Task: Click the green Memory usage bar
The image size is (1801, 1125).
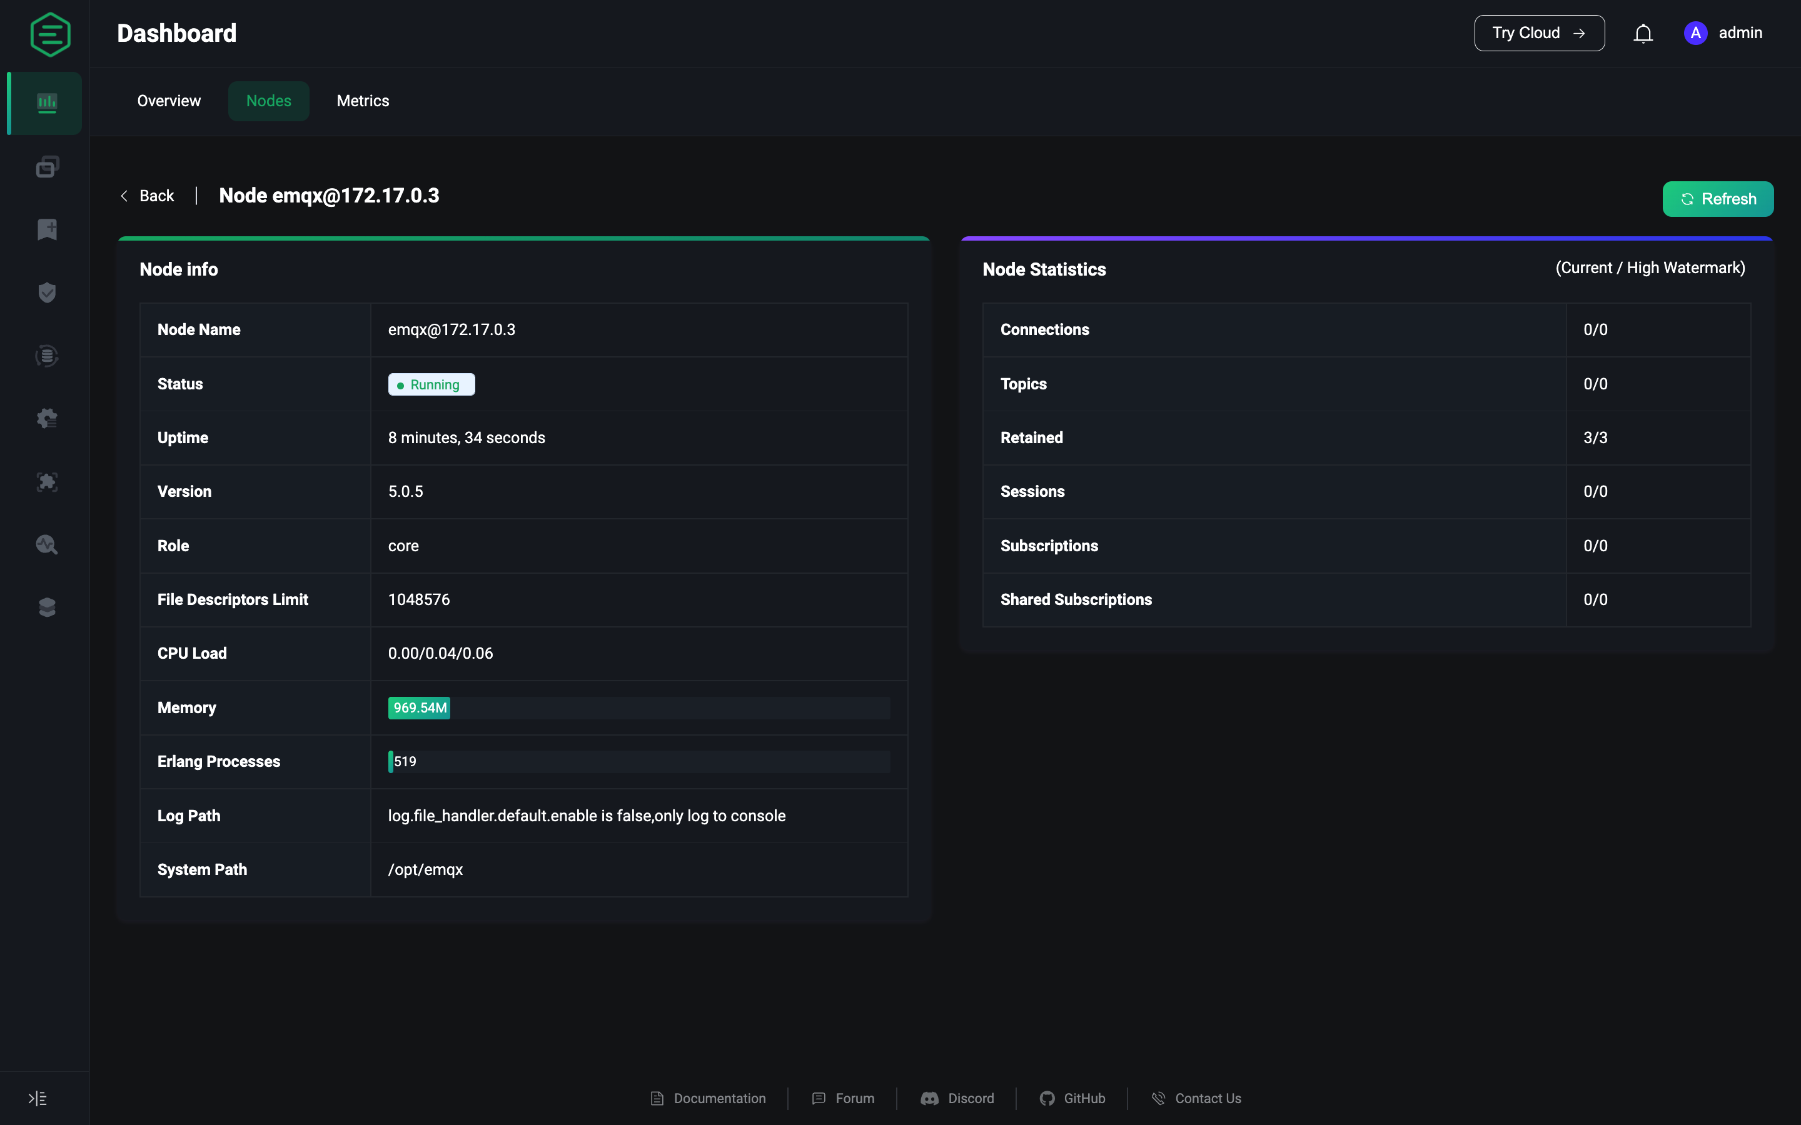Action: click(x=418, y=707)
